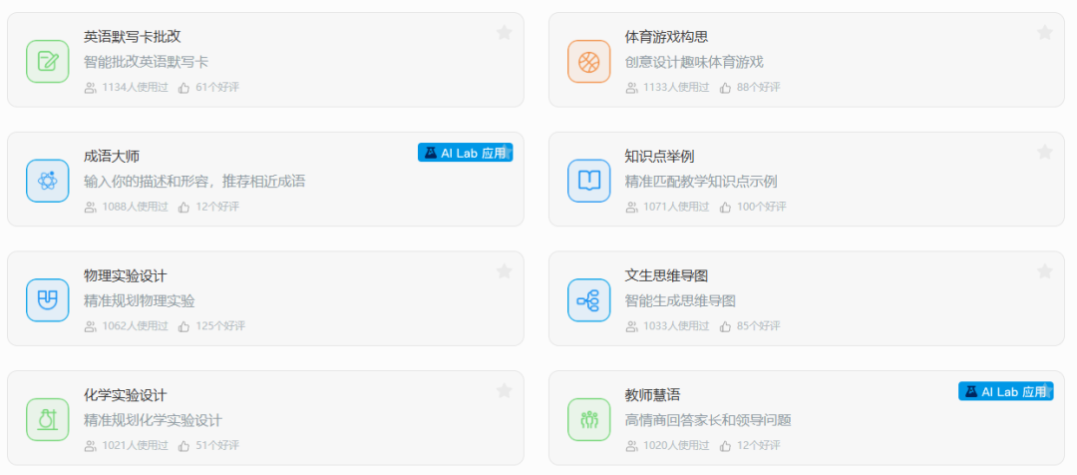Click the users icon beside 1062人使用过

click(90, 326)
